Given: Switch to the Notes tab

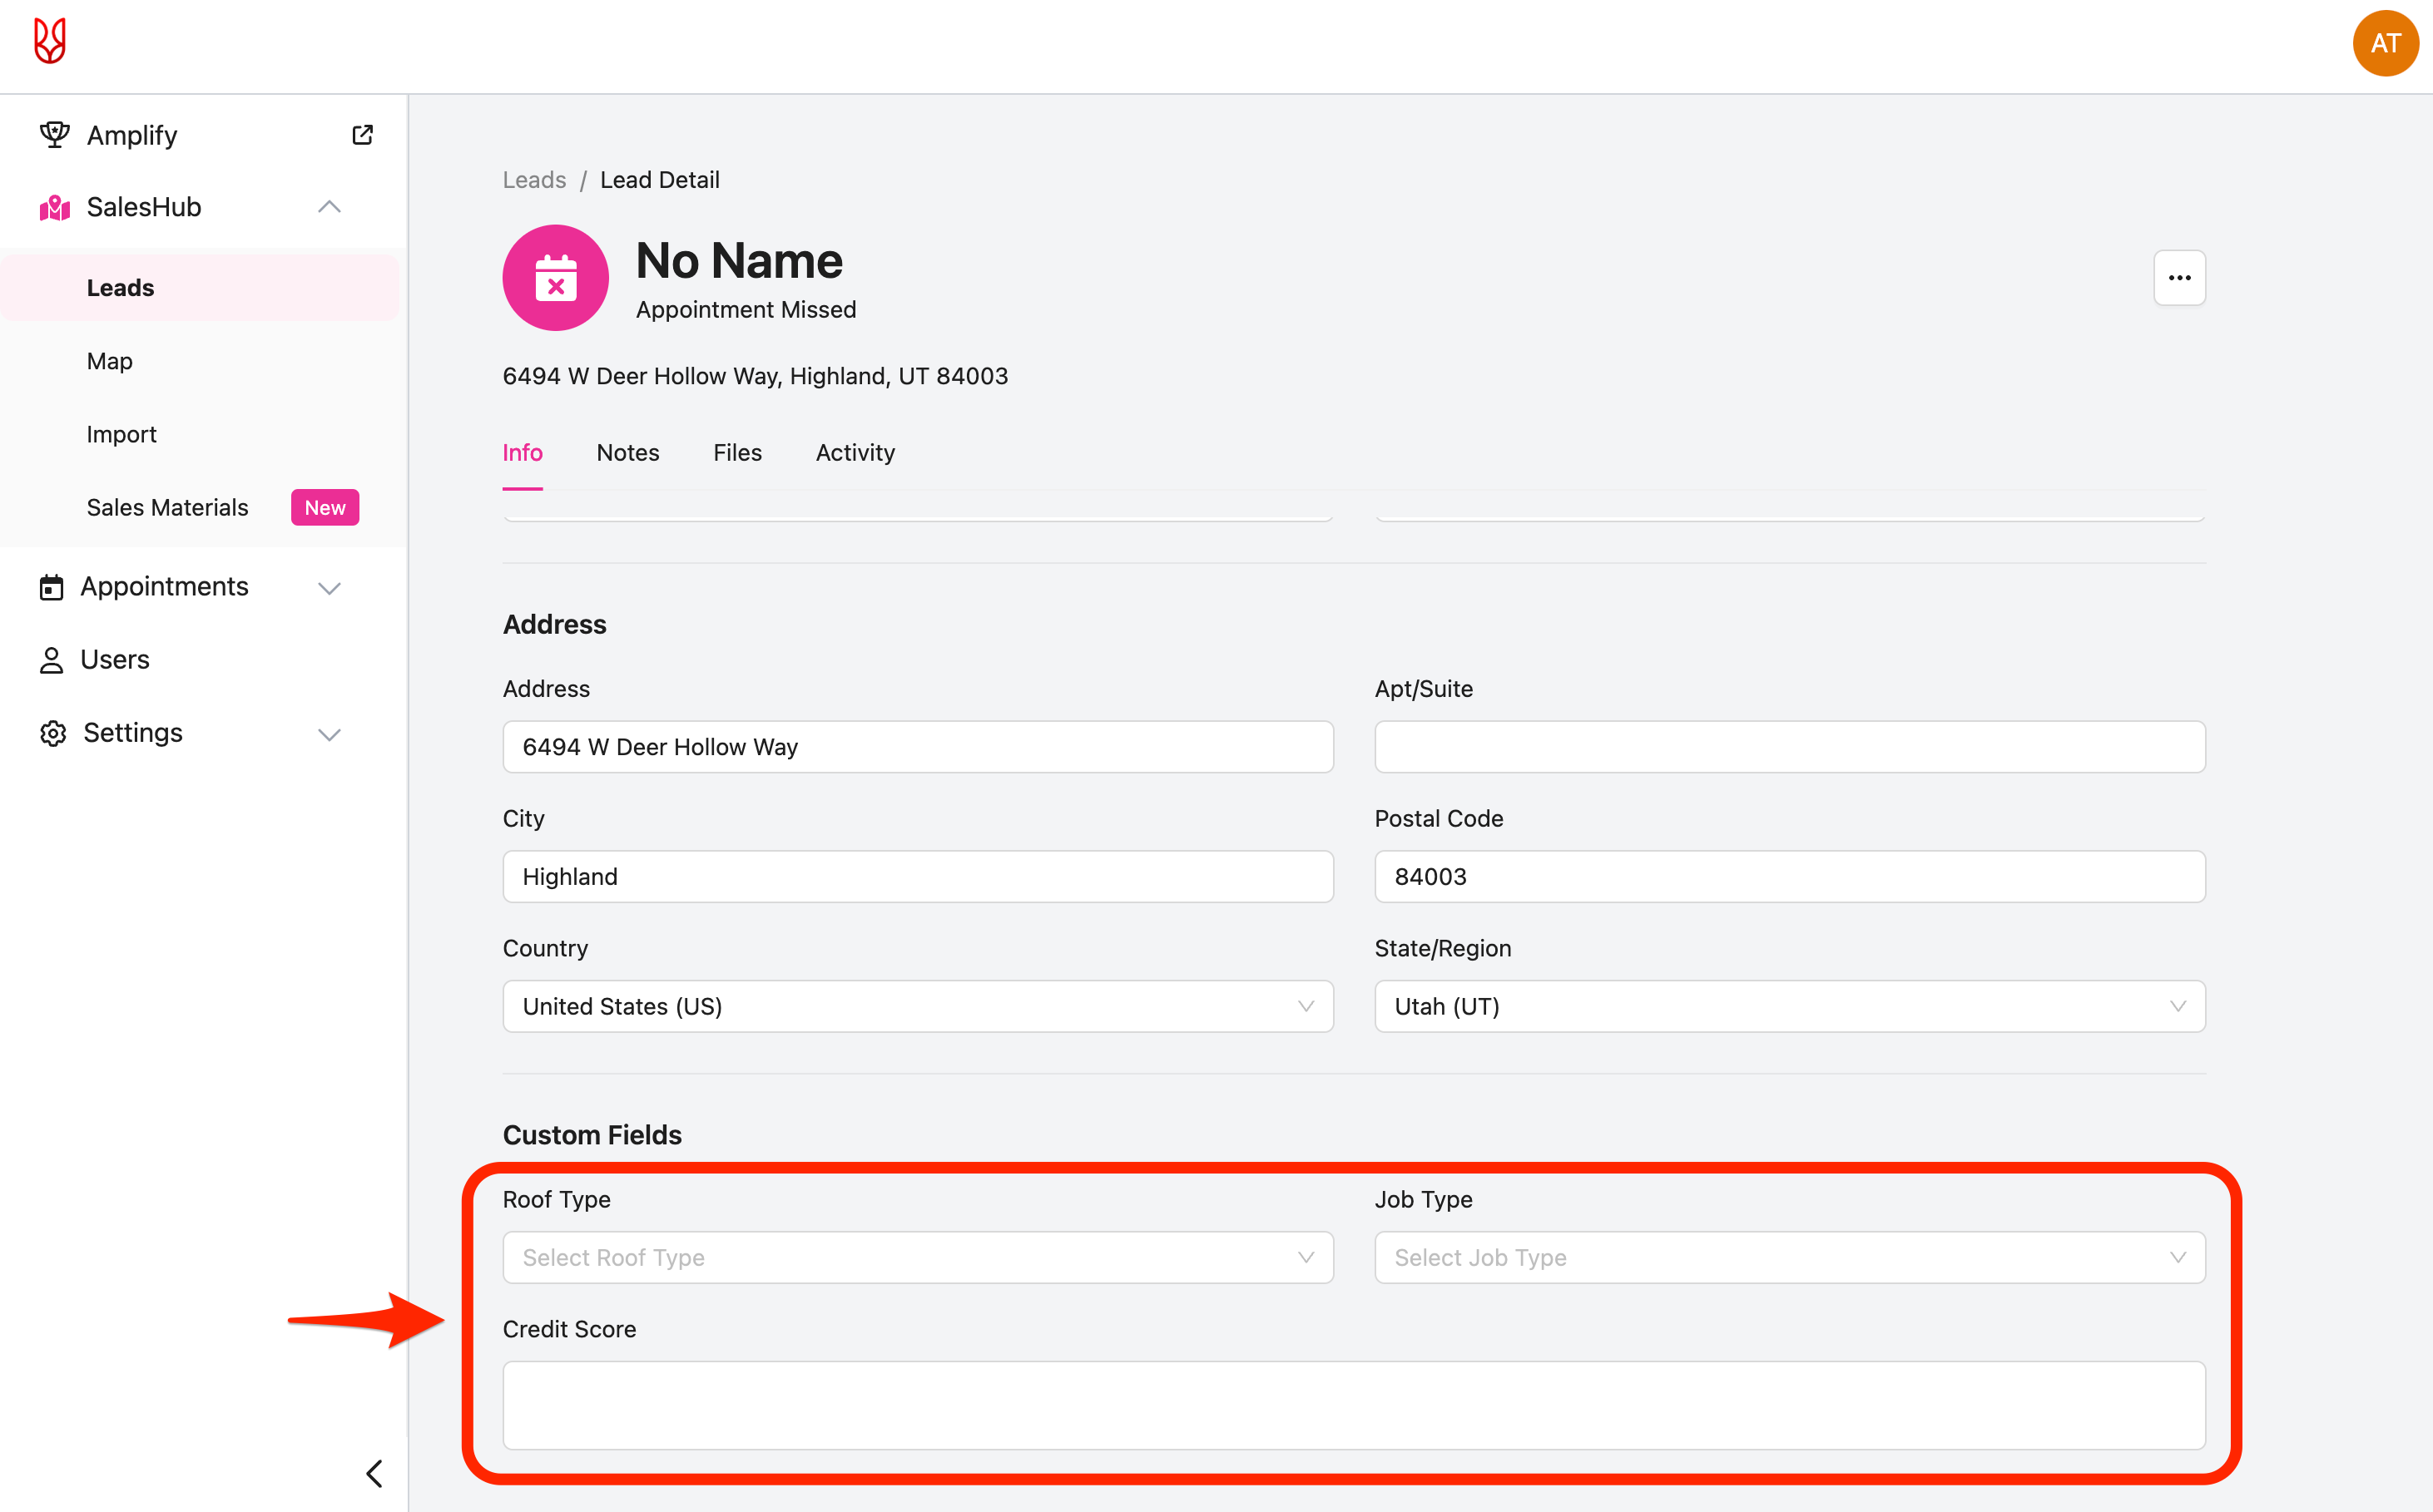Looking at the screenshot, I should [627, 453].
